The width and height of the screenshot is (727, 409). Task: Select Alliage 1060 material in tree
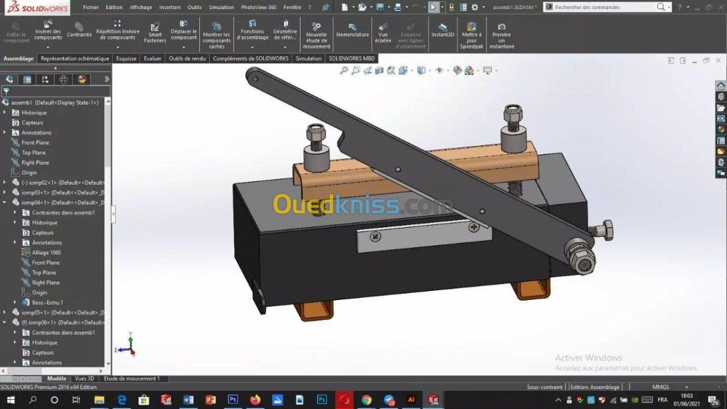pyautogui.click(x=46, y=253)
